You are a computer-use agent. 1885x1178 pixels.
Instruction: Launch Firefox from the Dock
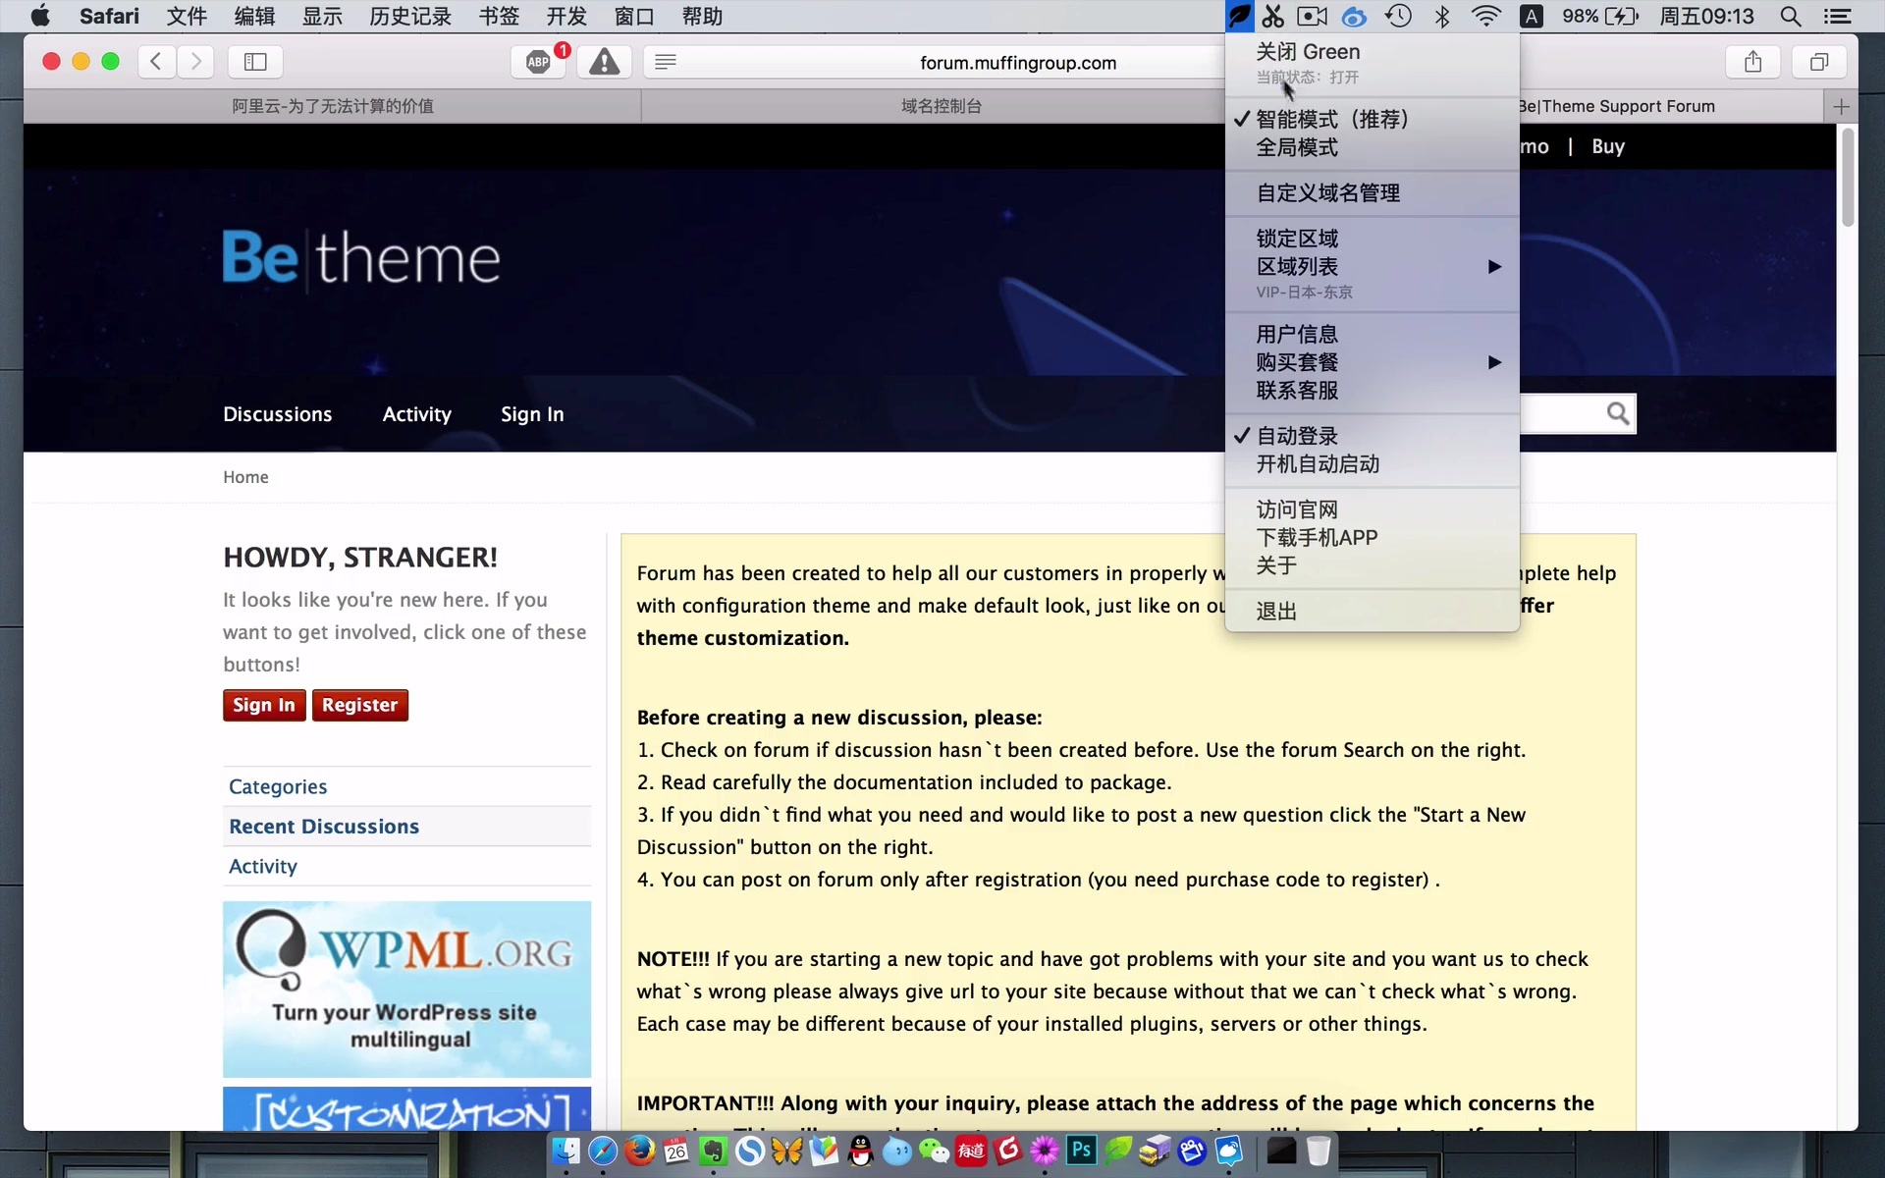click(639, 1151)
